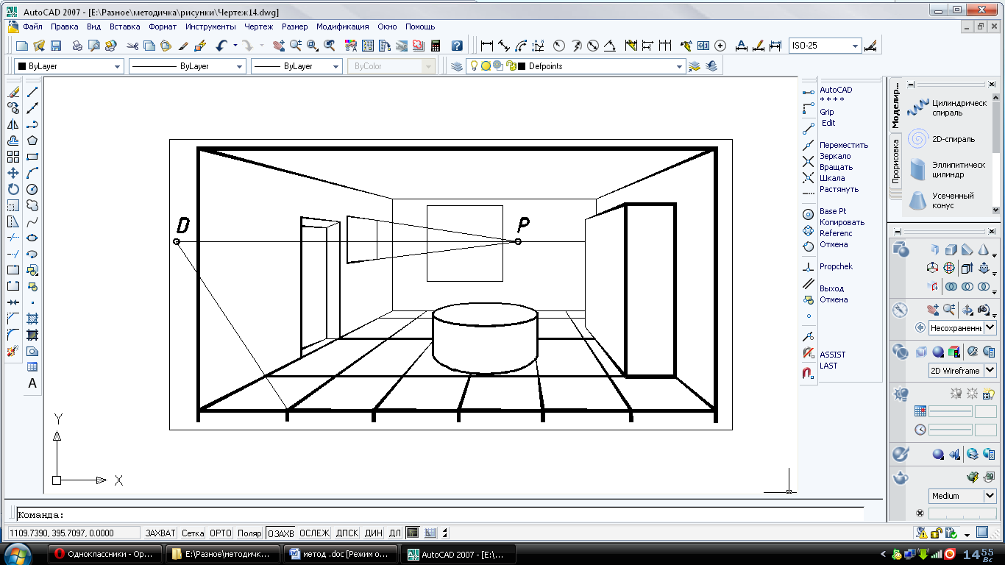Viewport: 1005px width, 565px height.
Task: Click in the Команда command line field
Action: [439, 515]
